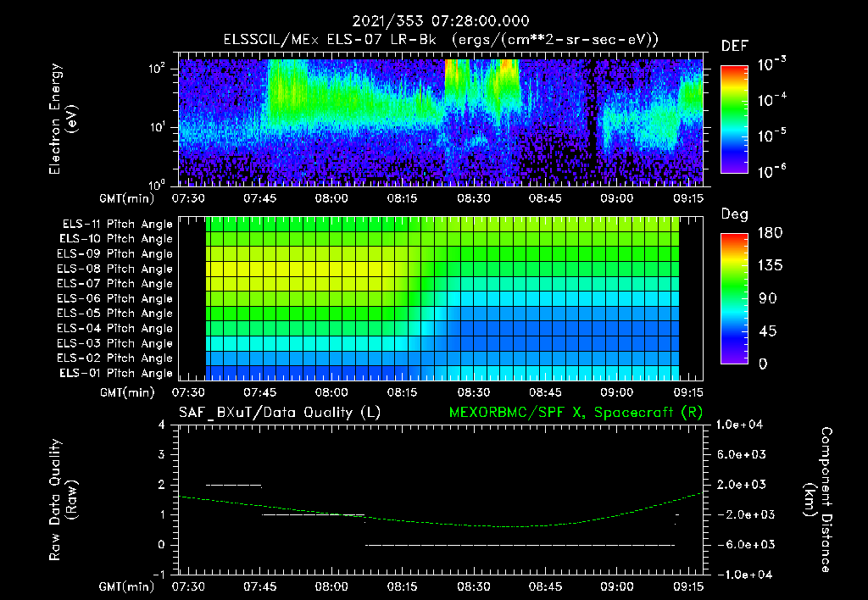This screenshot has height=600, width=868.
Task: Click the ELS-02 Pitch Angle row label
Action: tap(114, 358)
